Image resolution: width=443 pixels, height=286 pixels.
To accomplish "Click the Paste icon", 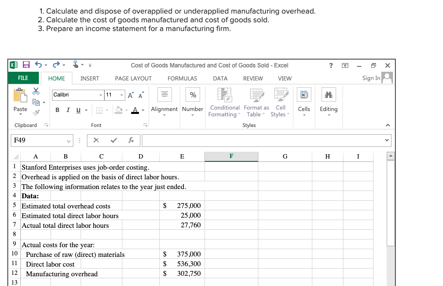I will click(x=20, y=95).
